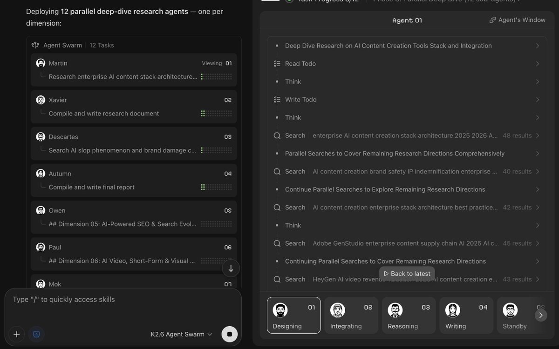Click Martin's avatar in task list
This screenshot has width=559, height=349.
coord(41,63)
